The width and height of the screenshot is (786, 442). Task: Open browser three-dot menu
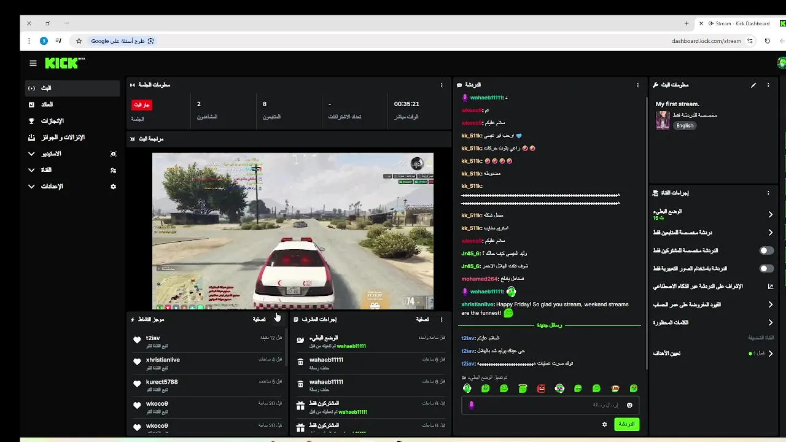(x=29, y=41)
